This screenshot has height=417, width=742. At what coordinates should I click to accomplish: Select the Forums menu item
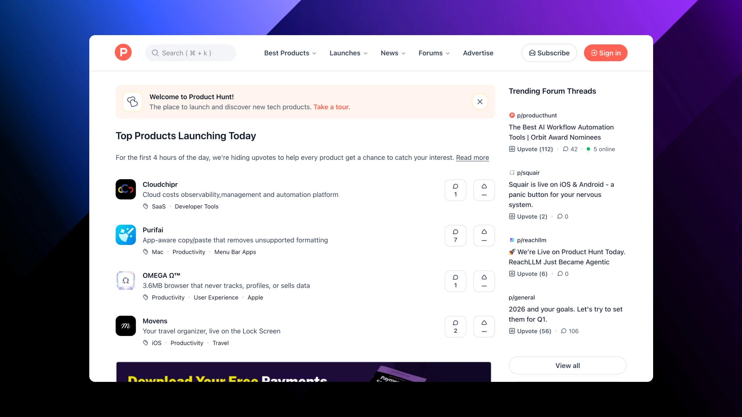click(x=434, y=53)
